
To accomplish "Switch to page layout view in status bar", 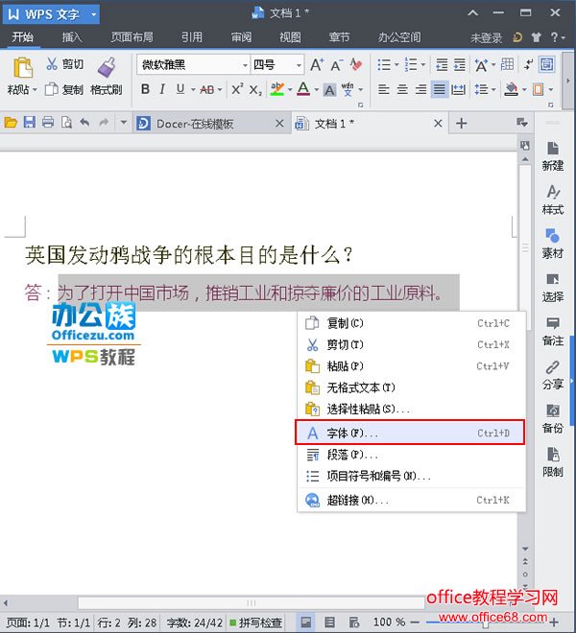I will click(306, 621).
